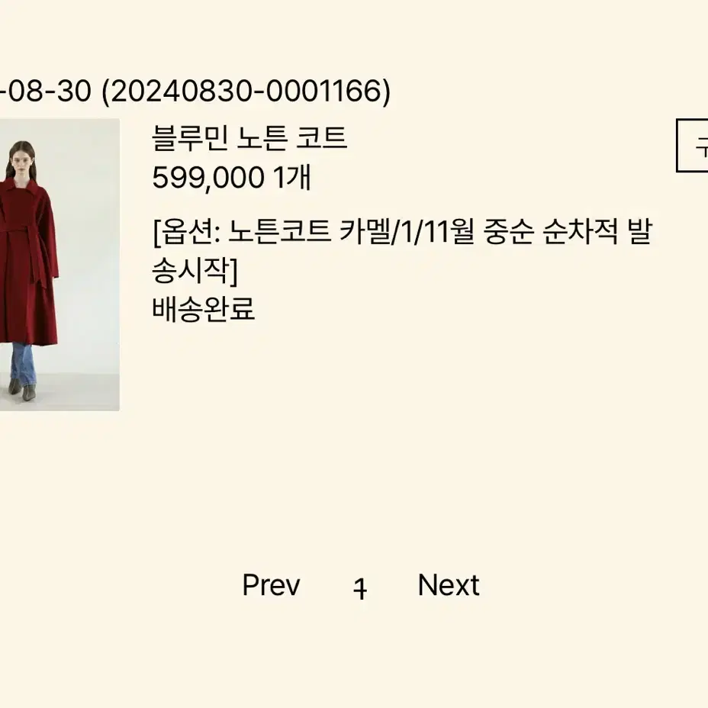
Task: Click the order date ending in -08-30
Action: [x=45, y=92]
